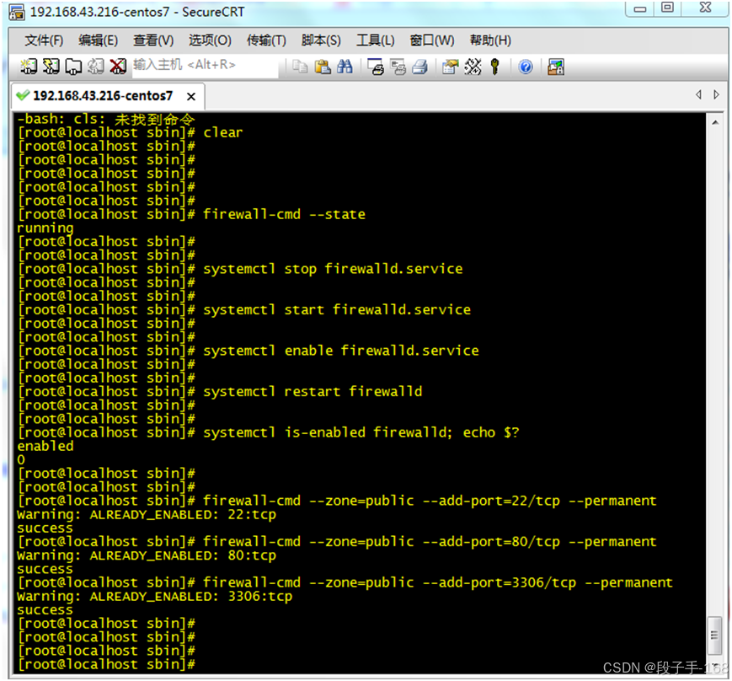Screen dimensions: 732x681
Task: Click the SecureCRT title bar app icon
Action: tap(17, 12)
